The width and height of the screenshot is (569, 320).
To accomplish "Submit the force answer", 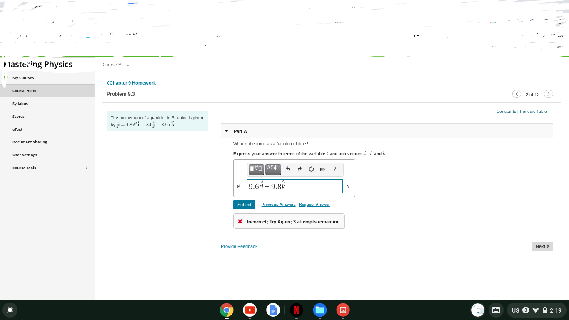I will tap(244, 205).
